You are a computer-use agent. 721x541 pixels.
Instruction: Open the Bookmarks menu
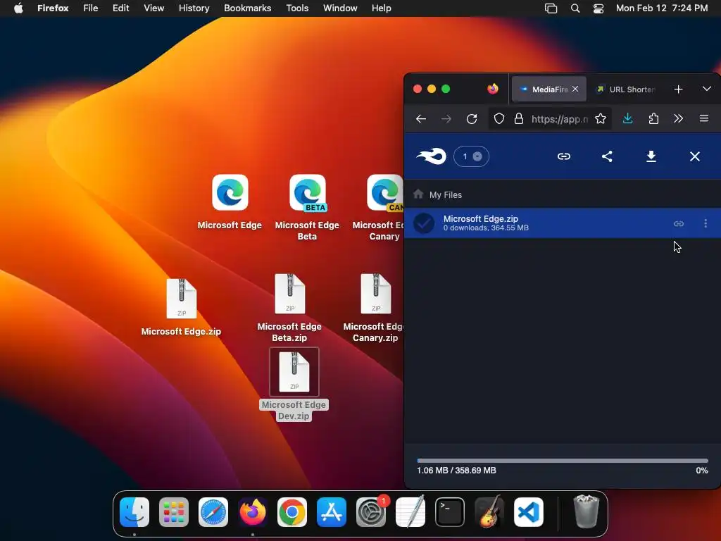tap(247, 8)
